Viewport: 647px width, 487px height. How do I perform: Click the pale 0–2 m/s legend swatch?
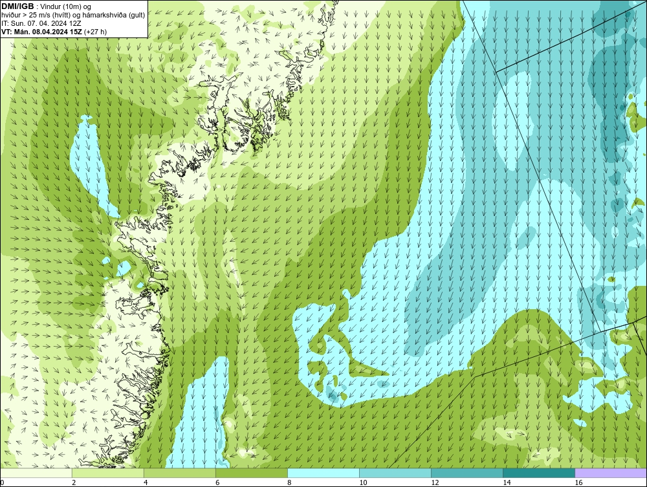pyautogui.click(x=36, y=473)
